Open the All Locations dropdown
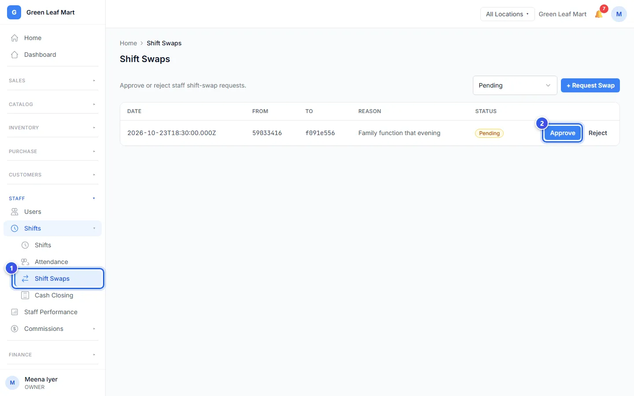 (507, 14)
